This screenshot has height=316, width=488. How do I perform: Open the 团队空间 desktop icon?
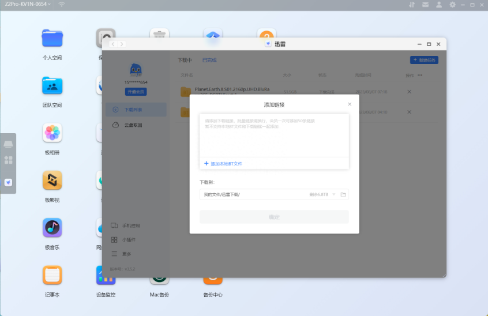[x=52, y=85]
